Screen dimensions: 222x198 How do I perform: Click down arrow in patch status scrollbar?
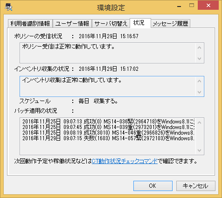[200, 150]
